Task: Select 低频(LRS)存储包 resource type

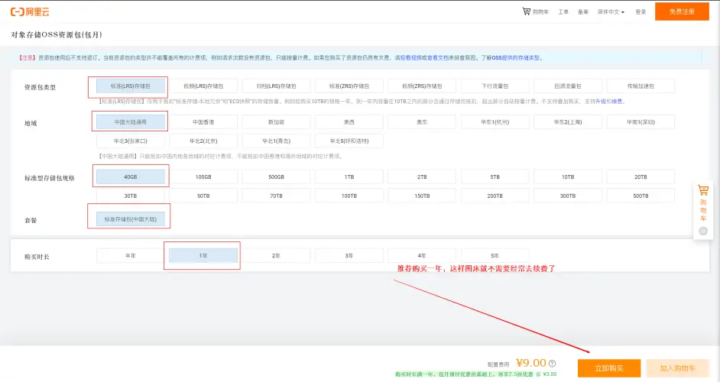Action: point(203,86)
